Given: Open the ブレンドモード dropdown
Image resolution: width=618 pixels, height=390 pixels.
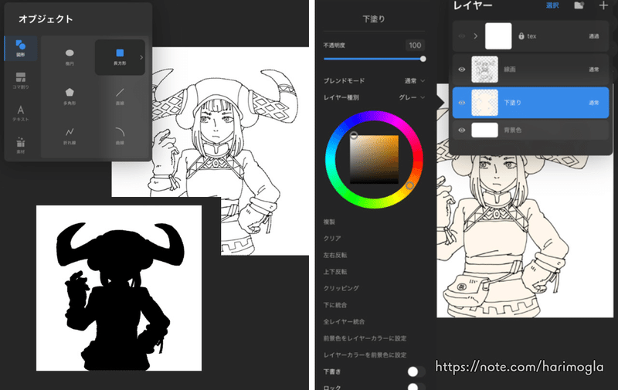Looking at the screenshot, I should click(x=415, y=81).
